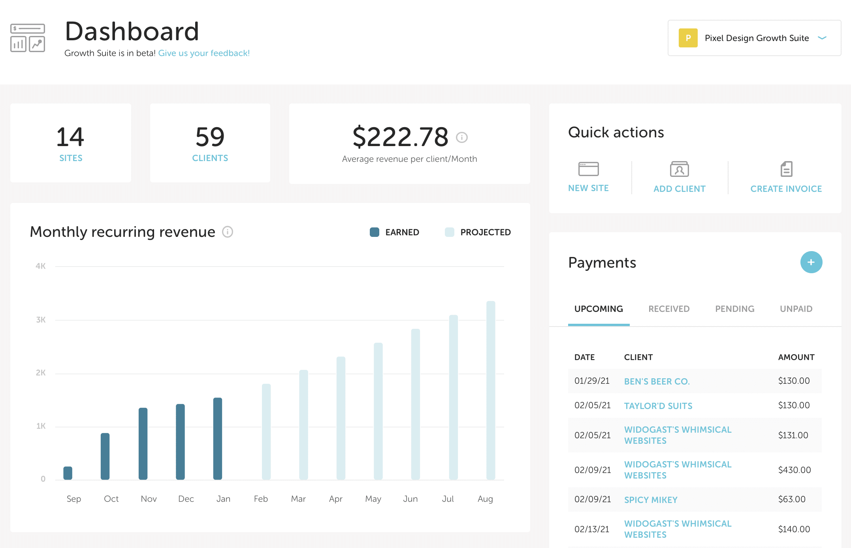Click the Give us your feedback link
This screenshot has height=548, width=851.
click(x=204, y=53)
